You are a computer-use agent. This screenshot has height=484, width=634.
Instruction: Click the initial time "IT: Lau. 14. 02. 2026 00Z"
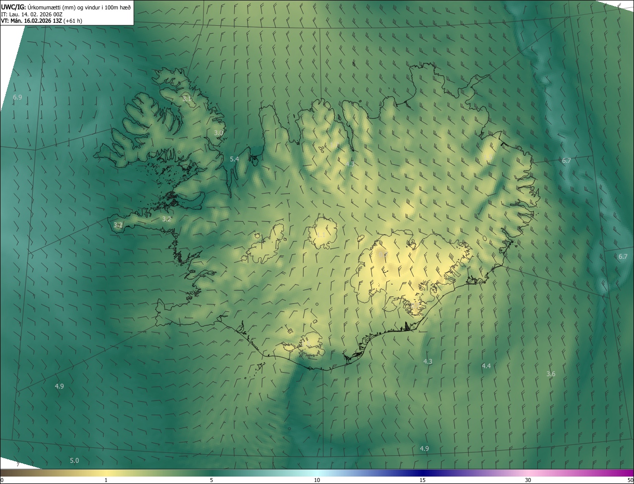point(32,14)
